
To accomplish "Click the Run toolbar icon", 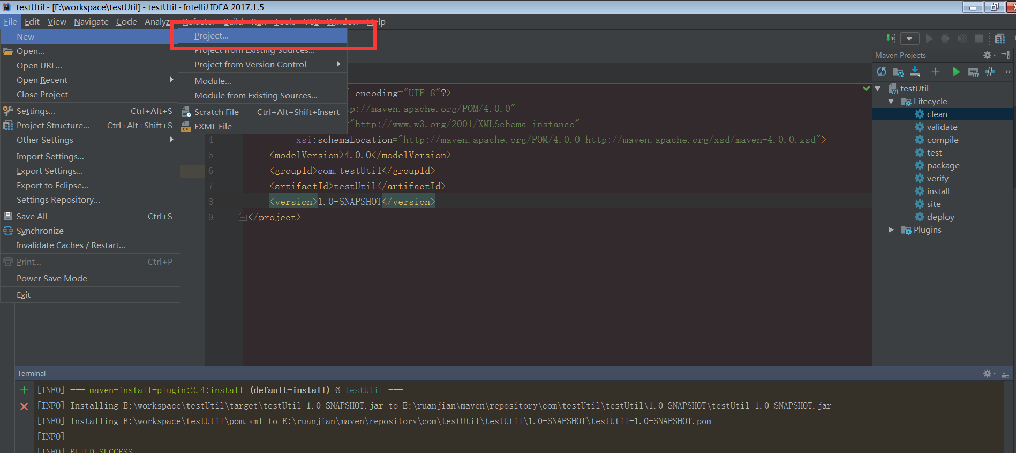I will pos(929,39).
